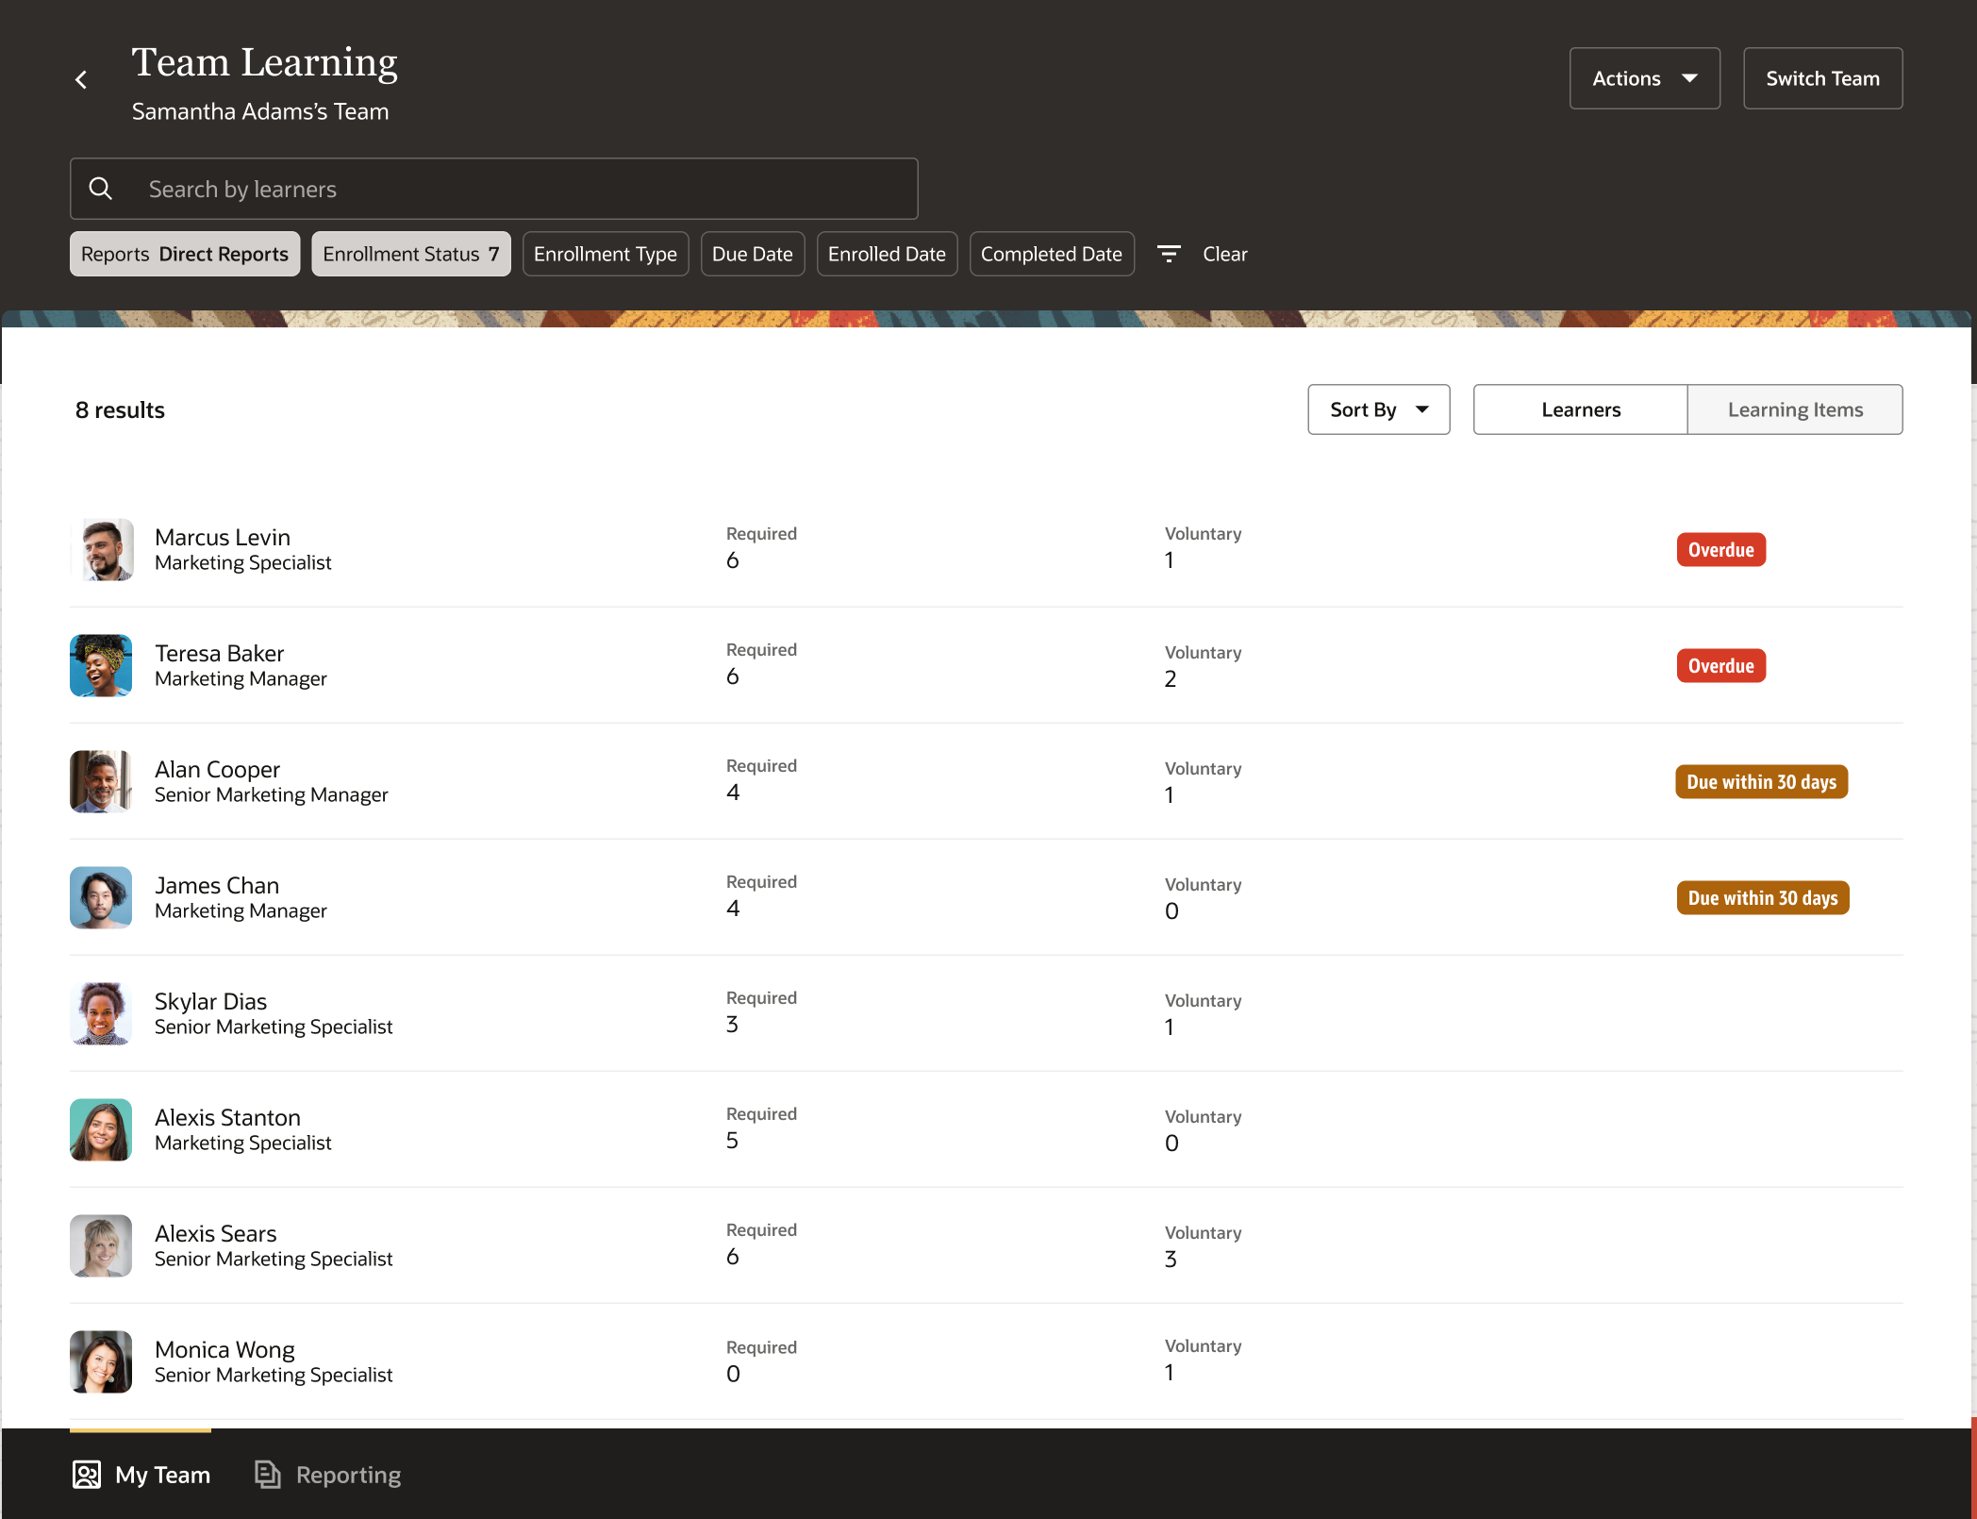This screenshot has height=1519, width=1977.
Task: Click the Reporting document icon
Action: click(x=268, y=1475)
